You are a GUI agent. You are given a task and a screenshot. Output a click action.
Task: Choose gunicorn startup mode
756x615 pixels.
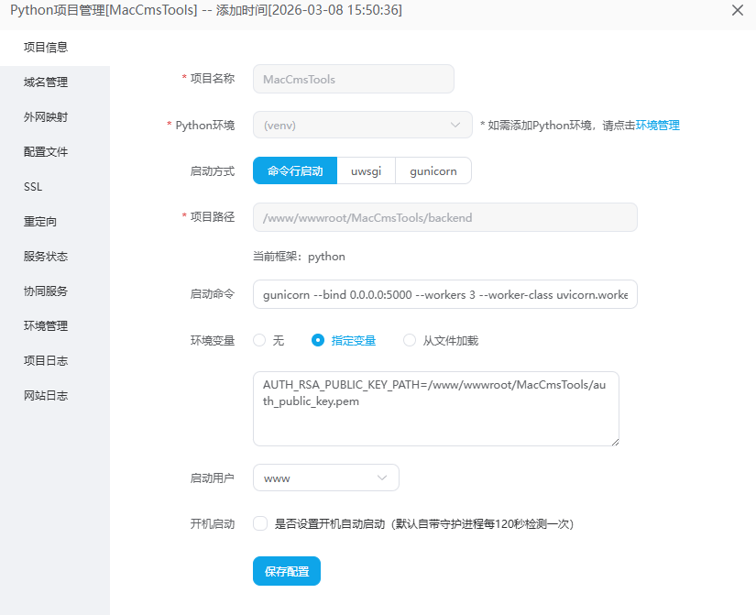click(433, 170)
